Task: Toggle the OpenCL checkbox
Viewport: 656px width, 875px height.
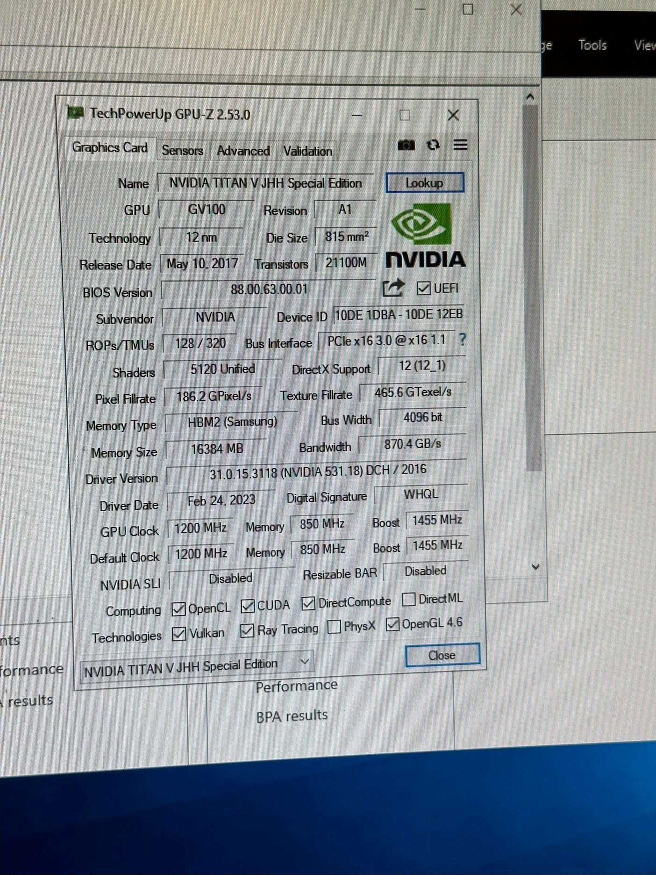Action: (x=178, y=609)
